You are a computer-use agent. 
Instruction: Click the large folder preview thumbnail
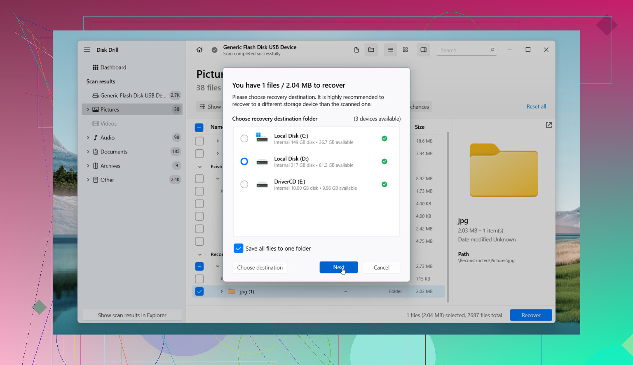(504, 170)
